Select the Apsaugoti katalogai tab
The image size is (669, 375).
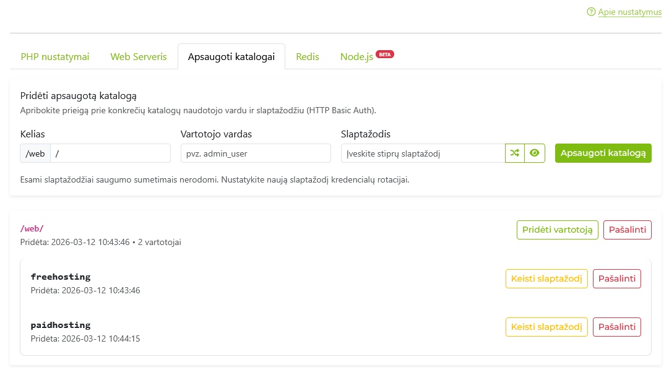click(x=231, y=57)
